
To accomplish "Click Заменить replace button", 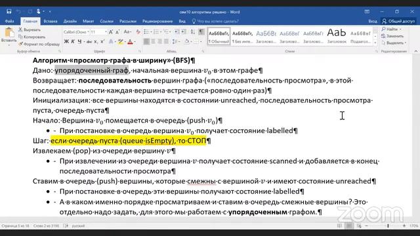I will 392,36.
